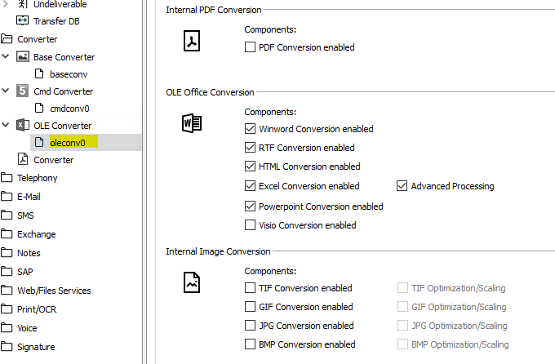Open the Telephony folder
Image resolution: width=555 pixels, height=364 pixels.
[x=38, y=178]
